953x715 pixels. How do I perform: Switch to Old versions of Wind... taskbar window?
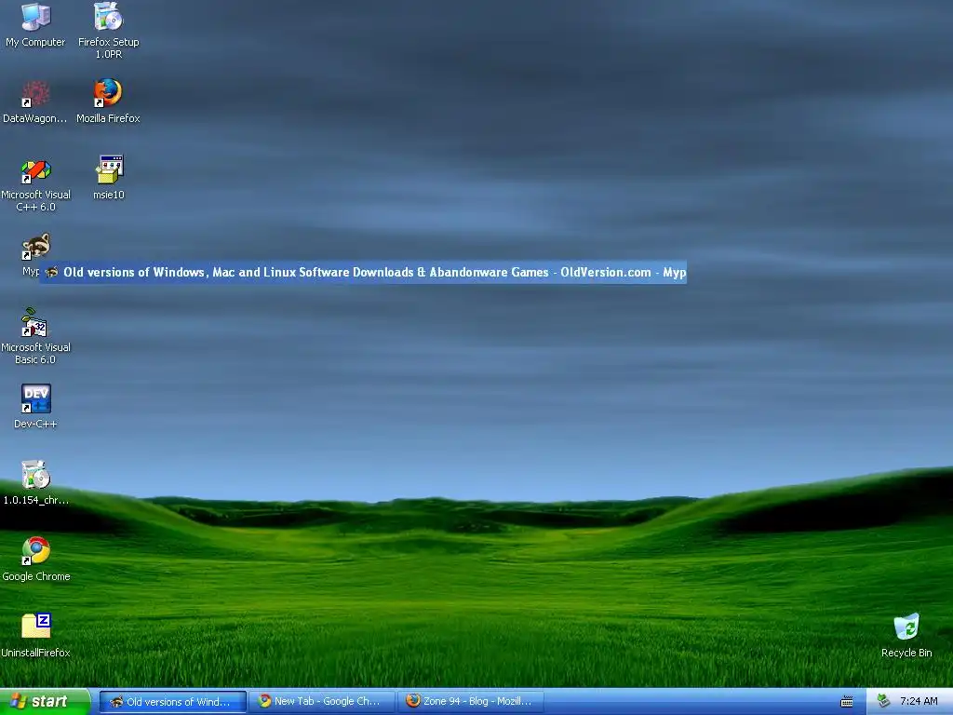(x=172, y=702)
